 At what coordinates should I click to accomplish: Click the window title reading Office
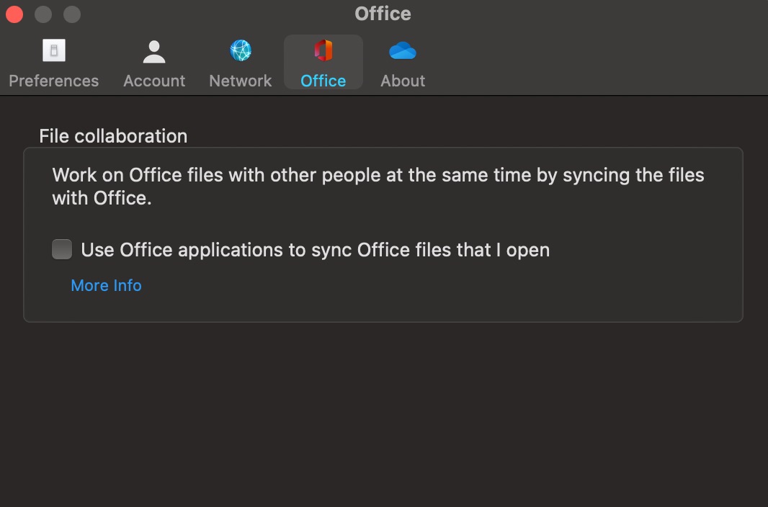tap(383, 13)
